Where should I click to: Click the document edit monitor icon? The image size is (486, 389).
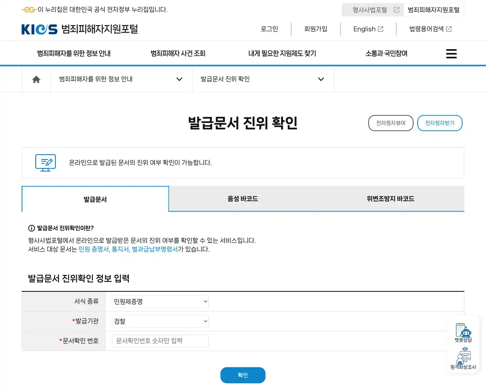tap(46, 163)
